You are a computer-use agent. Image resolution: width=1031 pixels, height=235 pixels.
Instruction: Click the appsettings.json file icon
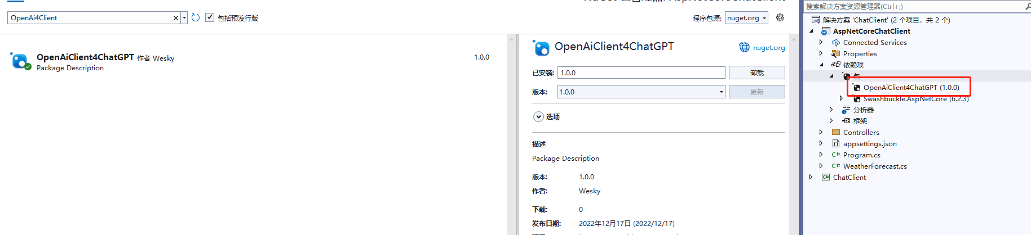tap(836, 144)
